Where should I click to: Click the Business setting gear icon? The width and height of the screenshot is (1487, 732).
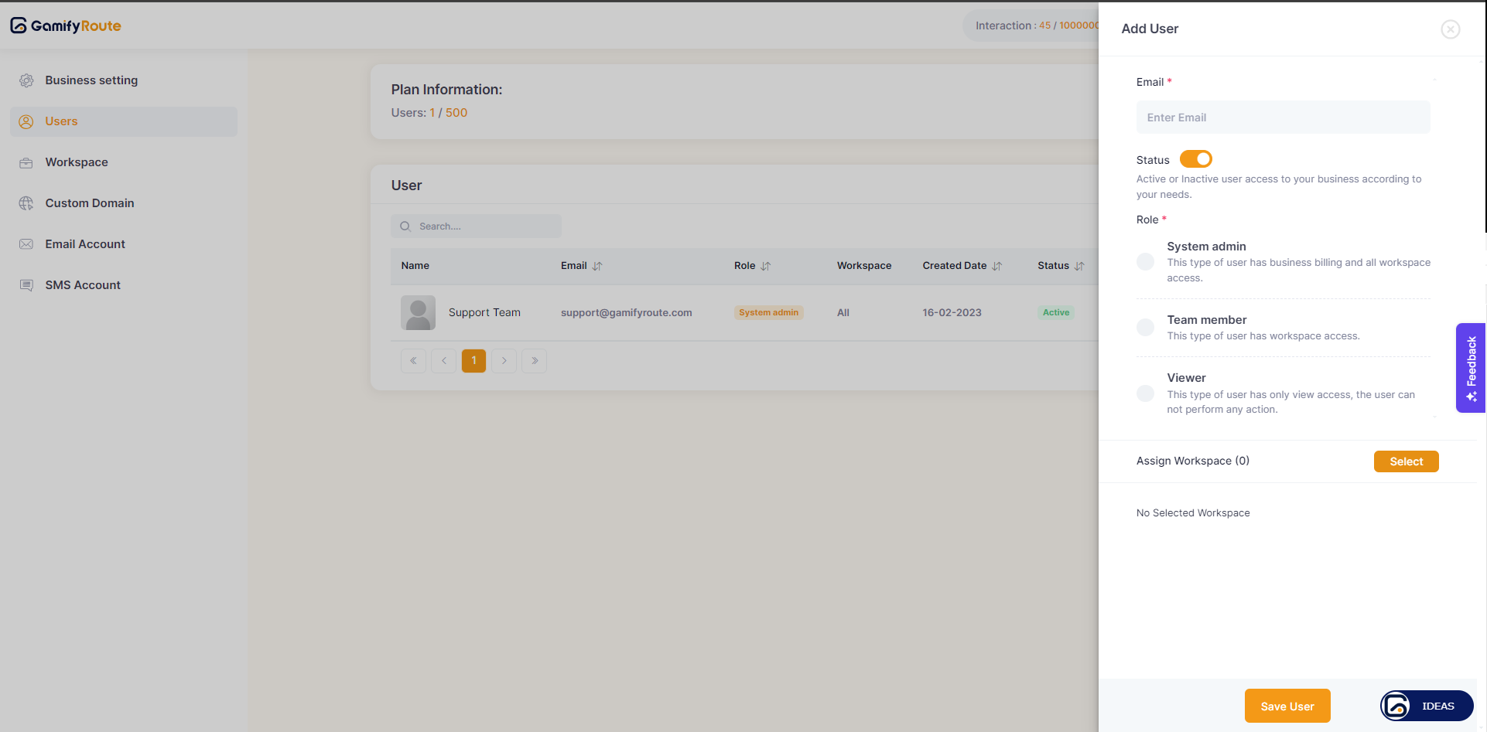[x=26, y=80]
